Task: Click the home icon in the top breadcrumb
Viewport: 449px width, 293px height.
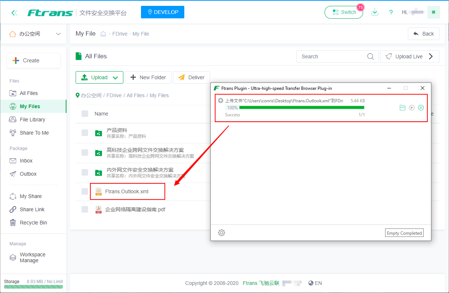Action: 103,34
